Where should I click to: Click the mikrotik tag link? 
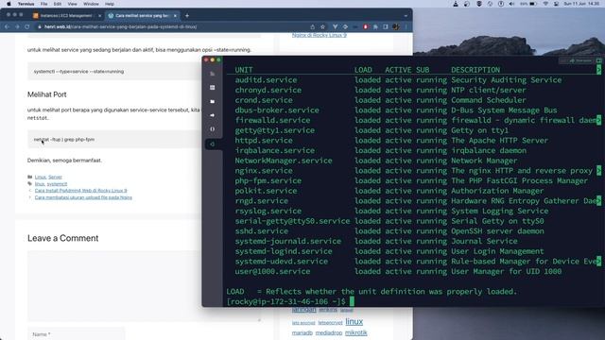[356, 332]
